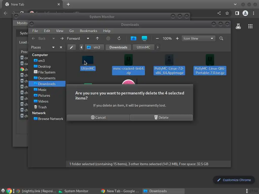Select Downloads in the sidebar

tap(47, 84)
